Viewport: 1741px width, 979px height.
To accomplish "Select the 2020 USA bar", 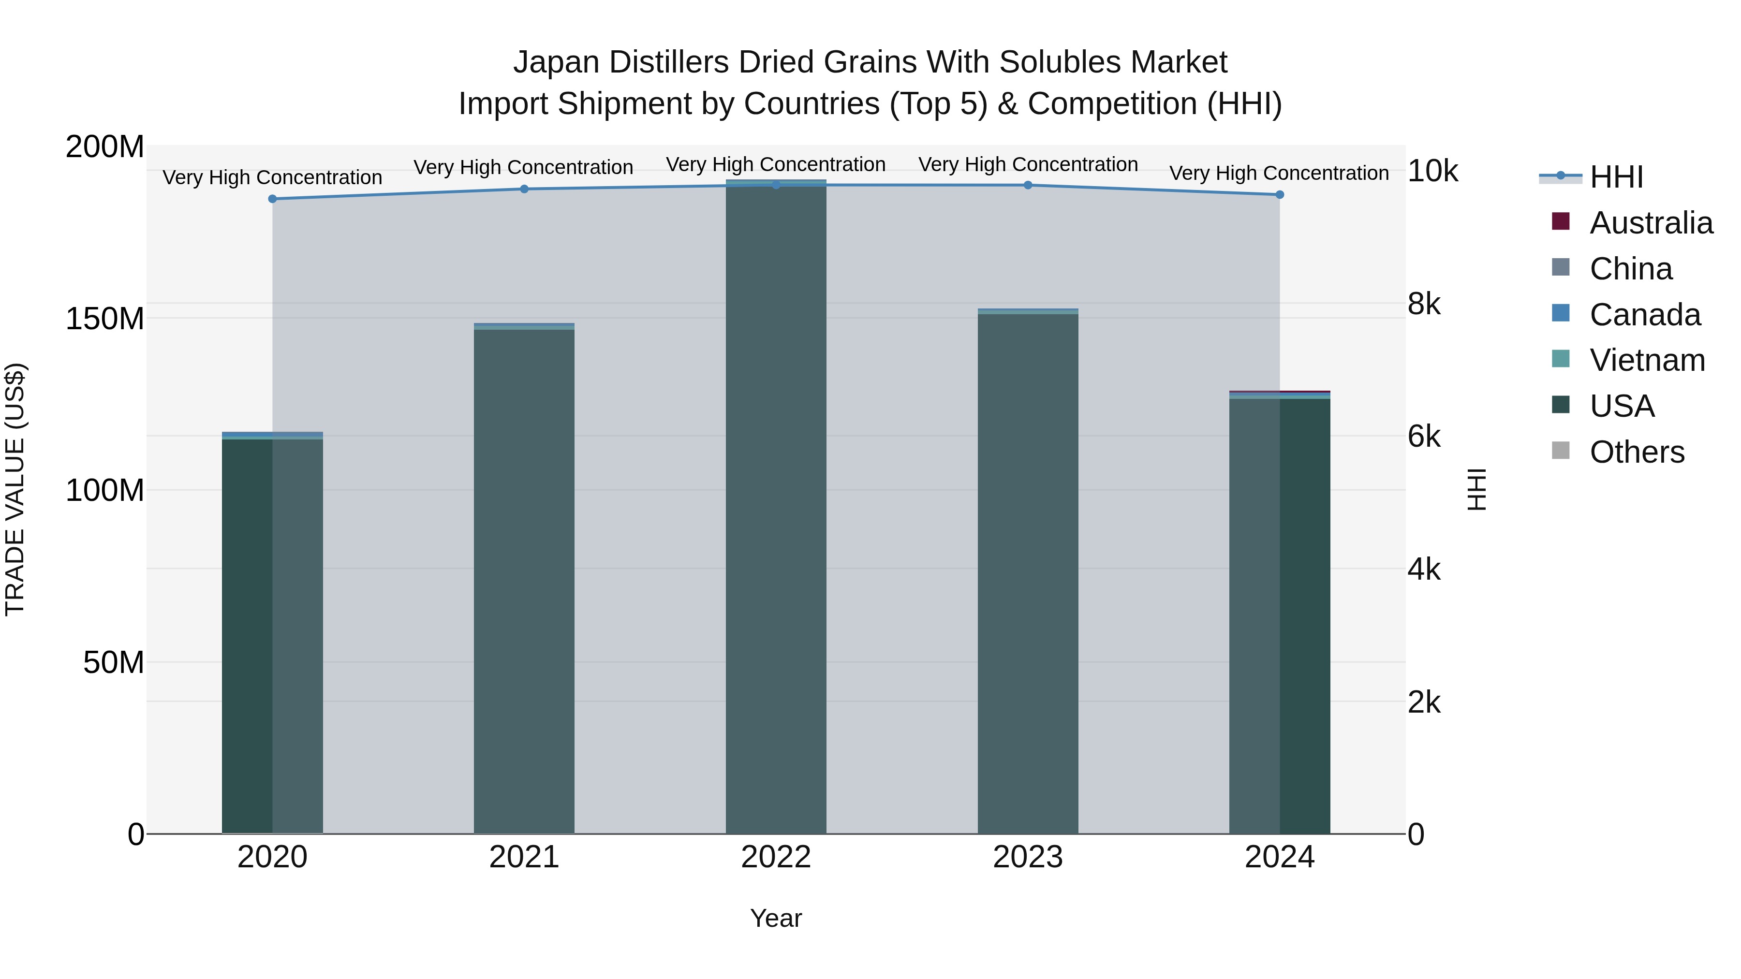I will pos(272,636).
